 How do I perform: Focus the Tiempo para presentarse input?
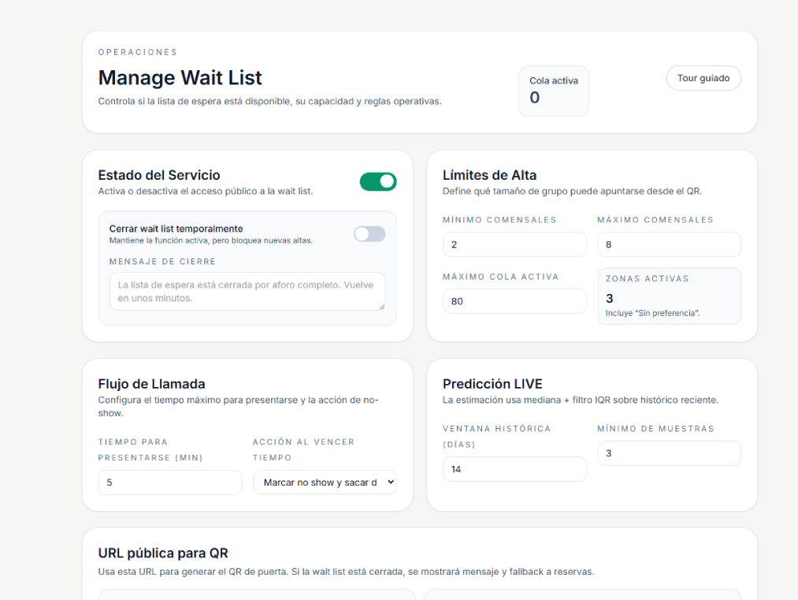[169, 483]
